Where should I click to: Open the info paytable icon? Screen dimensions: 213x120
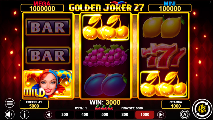click(25, 114)
